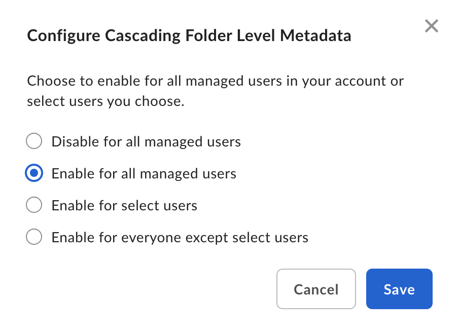Click the description text about managed users

[216, 91]
